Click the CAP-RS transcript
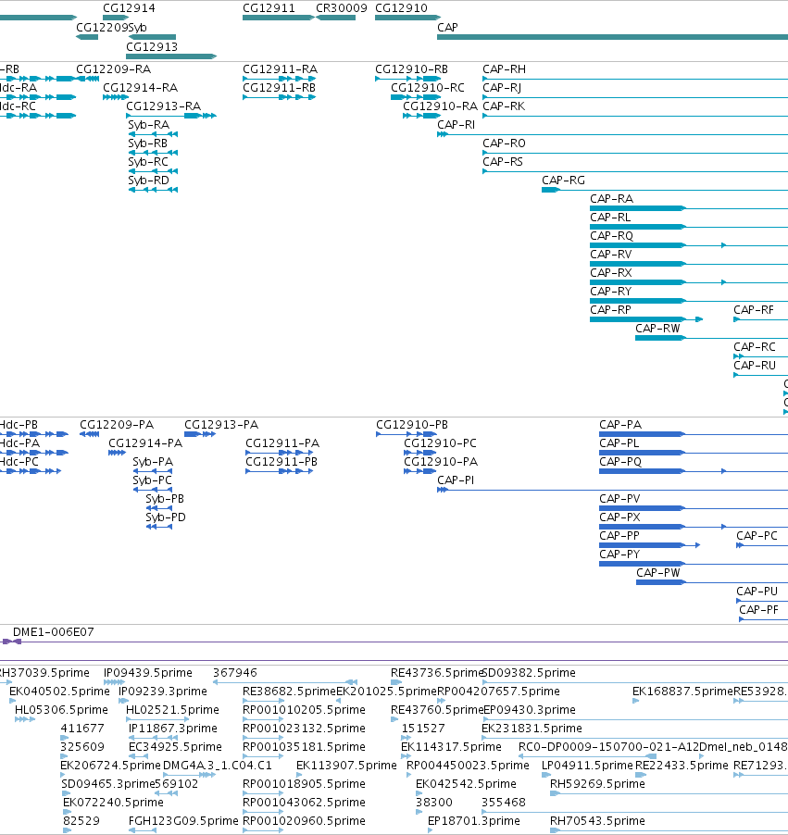Viewport: 788px width, 835px height. point(503,161)
